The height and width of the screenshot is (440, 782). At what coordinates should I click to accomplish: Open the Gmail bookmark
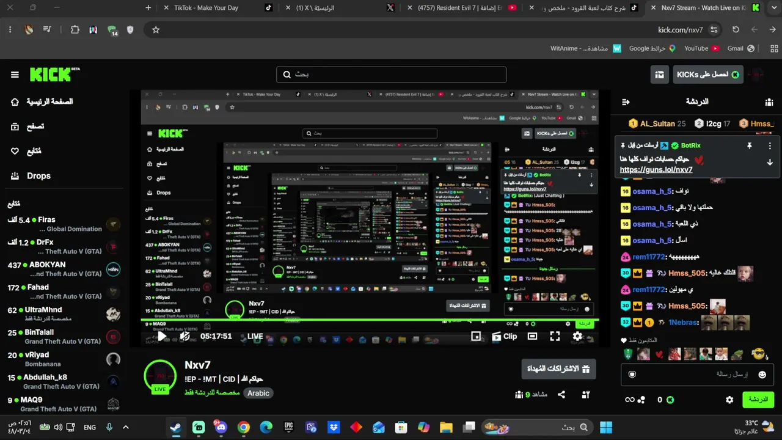coord(741,48)
